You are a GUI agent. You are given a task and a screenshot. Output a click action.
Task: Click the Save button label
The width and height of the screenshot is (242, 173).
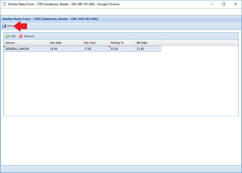(10, 26)
